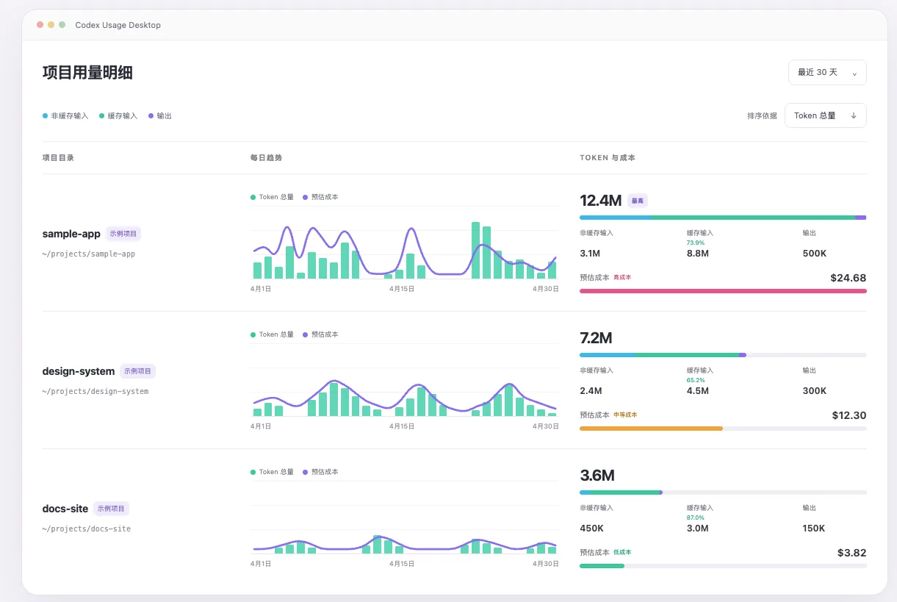897x602 pixels.
Task: Click the 73.9% cached input percentage
Action: click(696, 243)
